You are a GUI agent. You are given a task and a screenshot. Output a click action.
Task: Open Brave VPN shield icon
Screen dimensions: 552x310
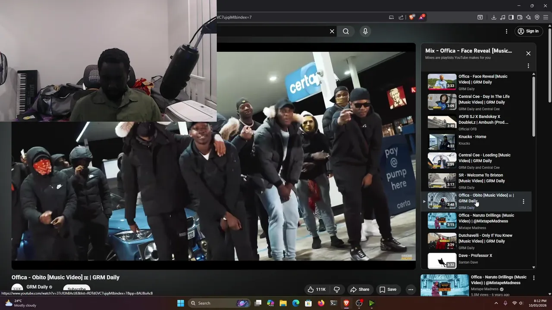537,17
